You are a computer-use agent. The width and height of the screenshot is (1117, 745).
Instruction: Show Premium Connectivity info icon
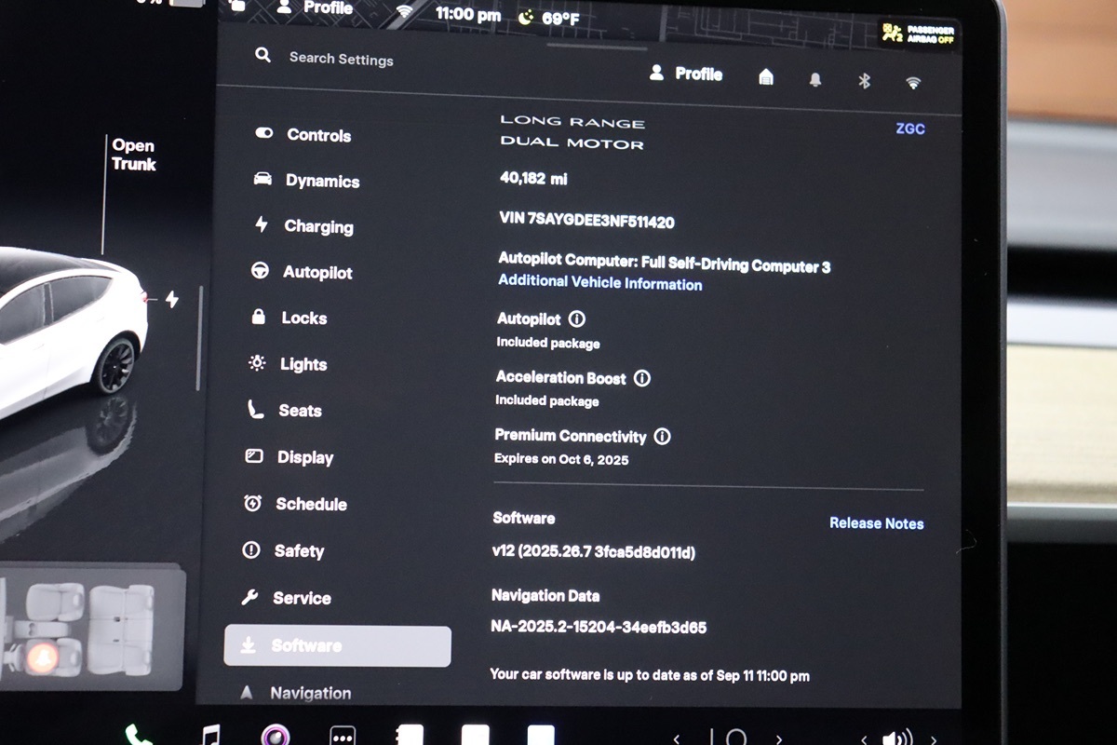(x=662, y=436)
